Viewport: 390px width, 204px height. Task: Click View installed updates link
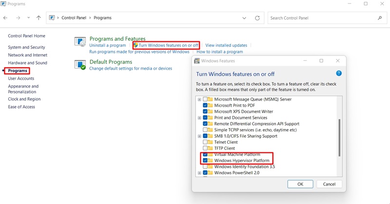pyautogui.click(x=226, y=45)
